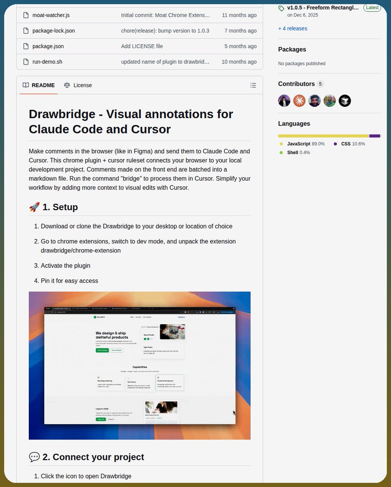Open 'chore(release): bump version to 1.0.3' commit

pyautogui.click(x=165, y=30)
